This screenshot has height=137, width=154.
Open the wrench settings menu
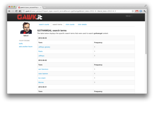pos(145,11)
